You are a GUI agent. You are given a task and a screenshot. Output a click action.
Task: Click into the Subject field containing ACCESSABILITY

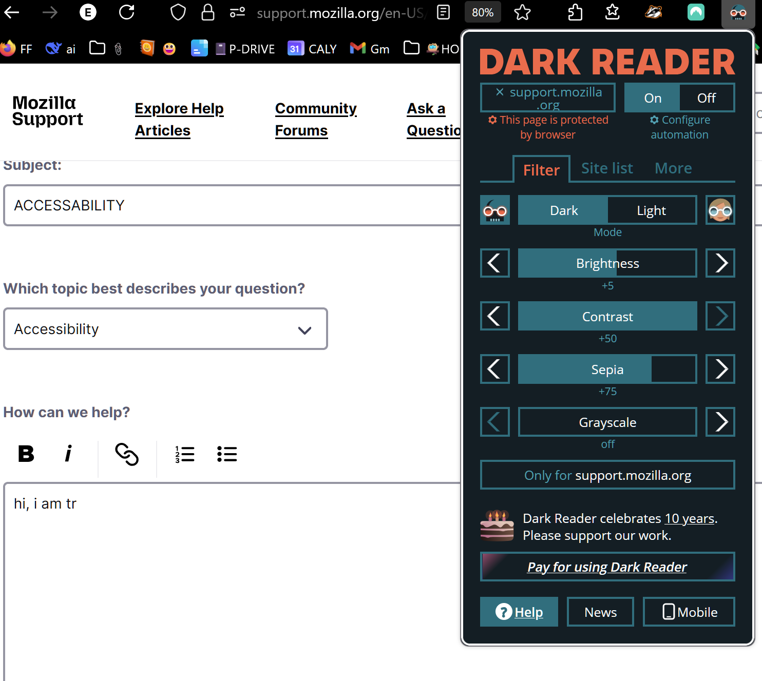(232, 205)
